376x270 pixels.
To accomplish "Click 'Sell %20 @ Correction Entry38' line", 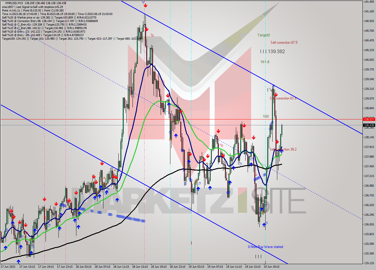I will point(50,21).
